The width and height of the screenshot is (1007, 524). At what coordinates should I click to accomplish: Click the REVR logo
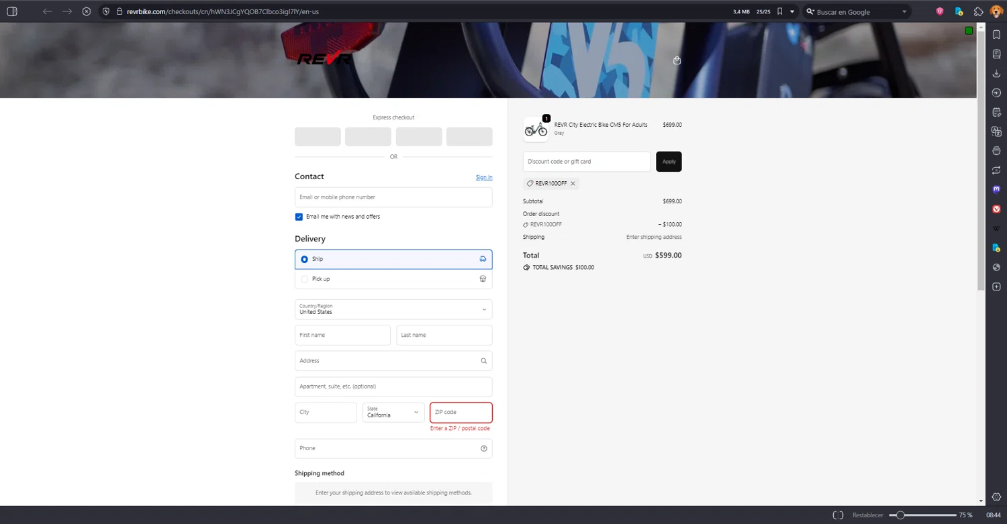[x=324, y=60]
